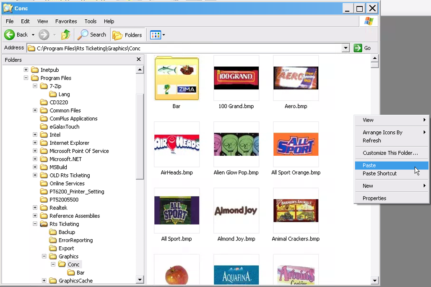Expand the Intel tree node
The height and width of the screenshot is (287, 431).
(35, 135)
